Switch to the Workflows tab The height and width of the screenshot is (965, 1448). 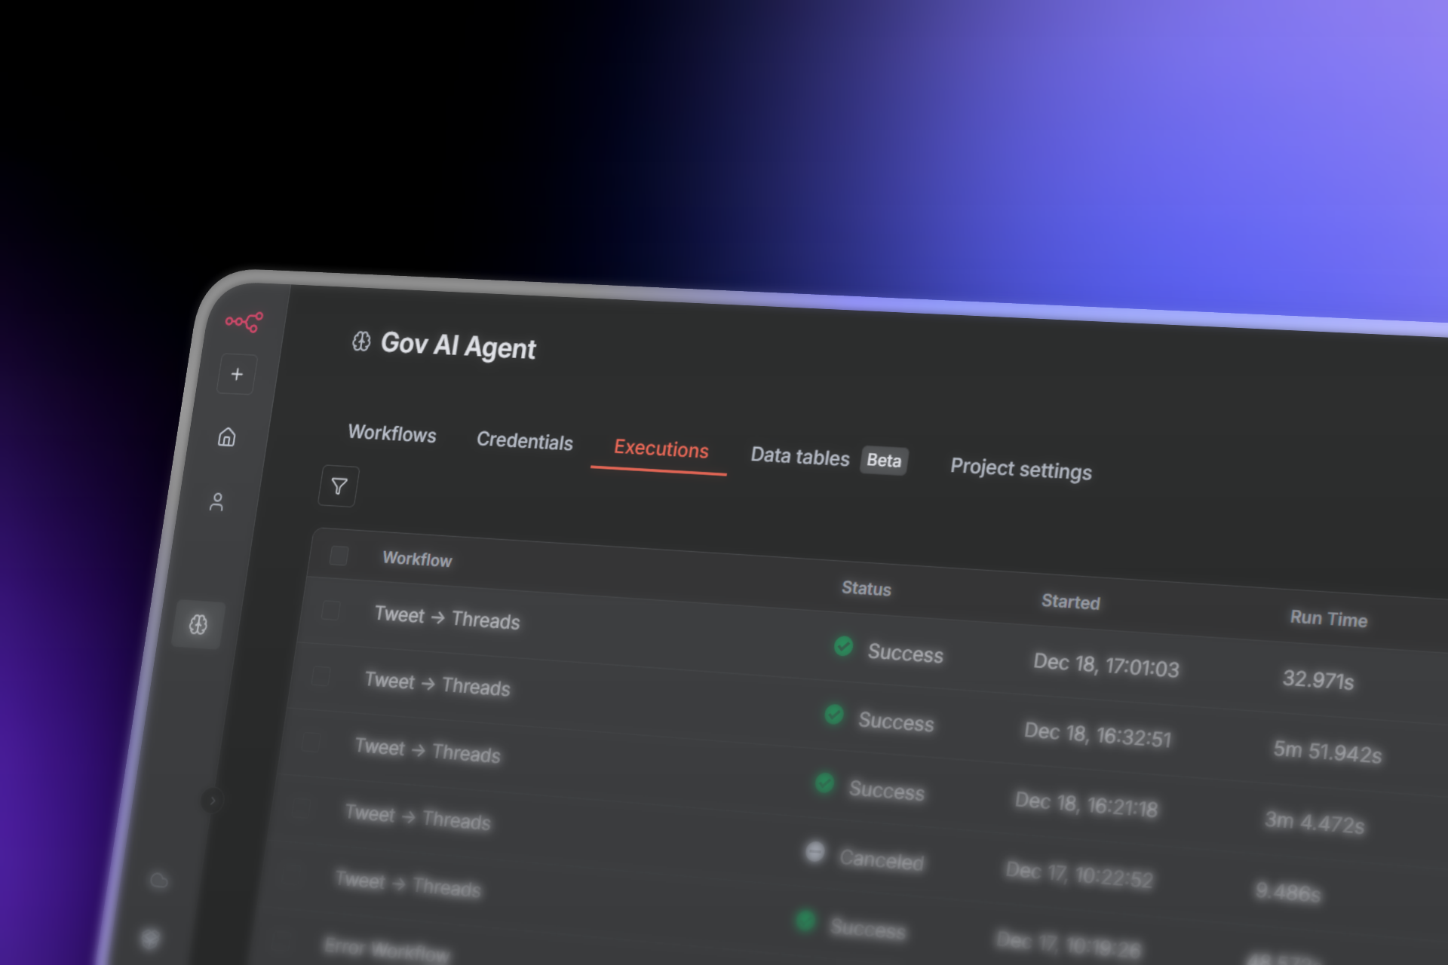pyautogui.click(x=391, y=433)
